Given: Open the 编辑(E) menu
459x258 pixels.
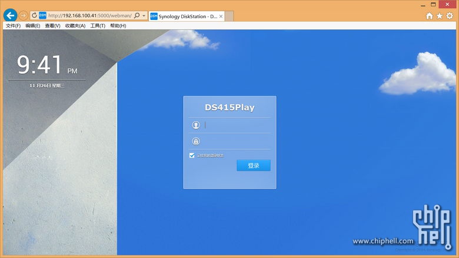Looking at the screenshot, I should point(32,26).
